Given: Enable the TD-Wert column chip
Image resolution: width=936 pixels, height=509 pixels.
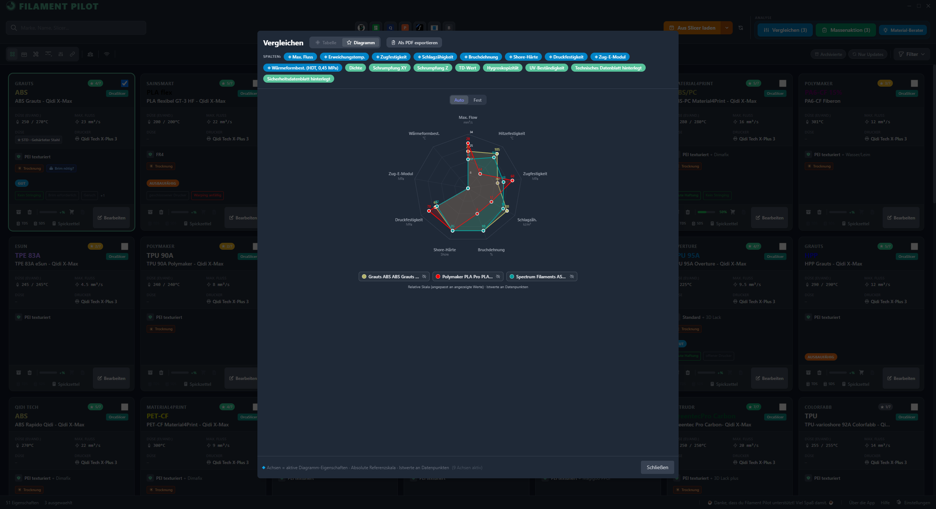Looking at the screenshot, I should (x=467, y=68).
